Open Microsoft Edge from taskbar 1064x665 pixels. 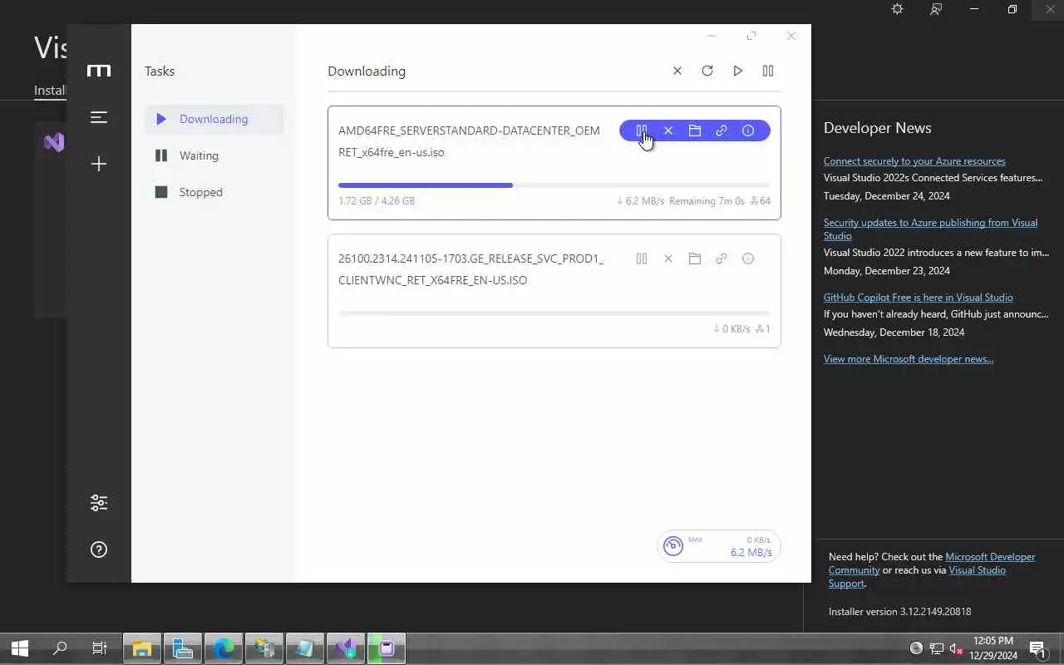(x=224, y=648)
